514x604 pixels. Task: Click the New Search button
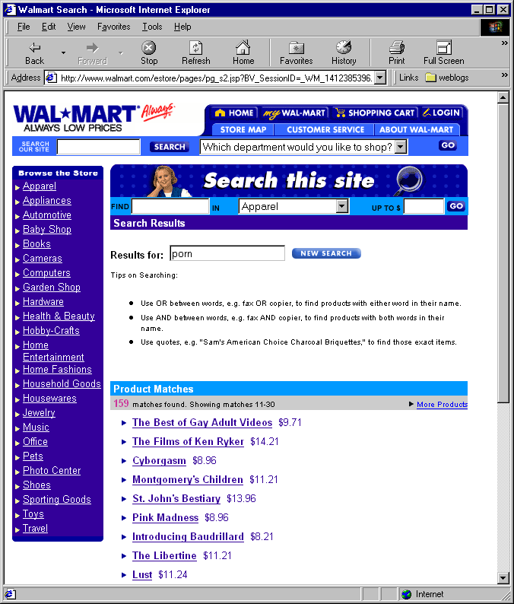[x=326, y=253]
